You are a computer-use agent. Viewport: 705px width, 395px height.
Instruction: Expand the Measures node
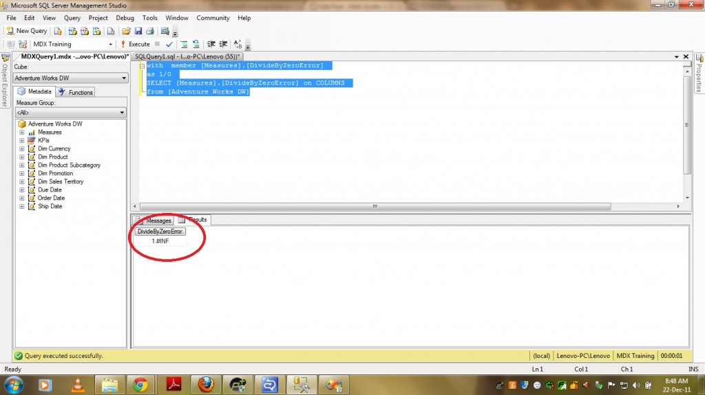[21, 133]
